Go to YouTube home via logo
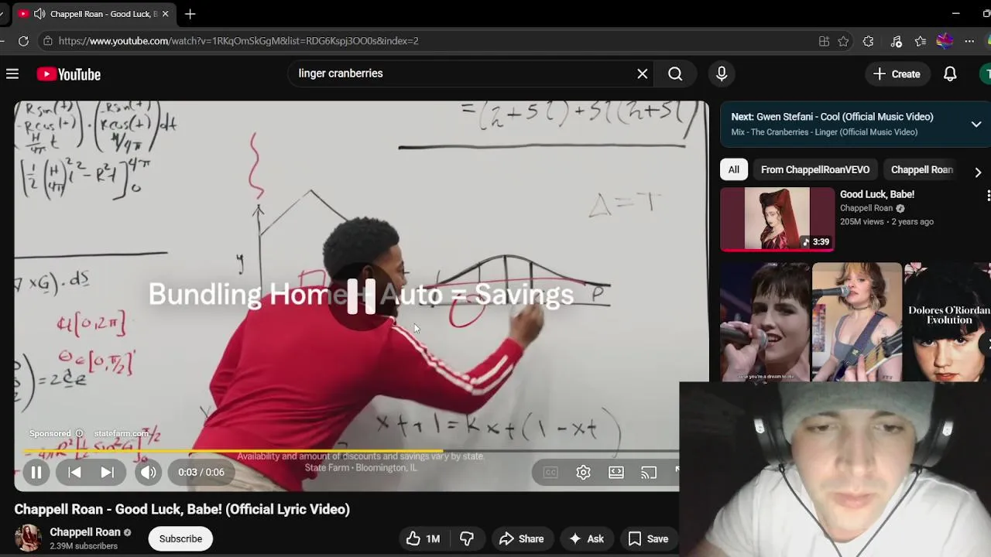Viewport: 991px width, 557px height. (x=69, y=74)
